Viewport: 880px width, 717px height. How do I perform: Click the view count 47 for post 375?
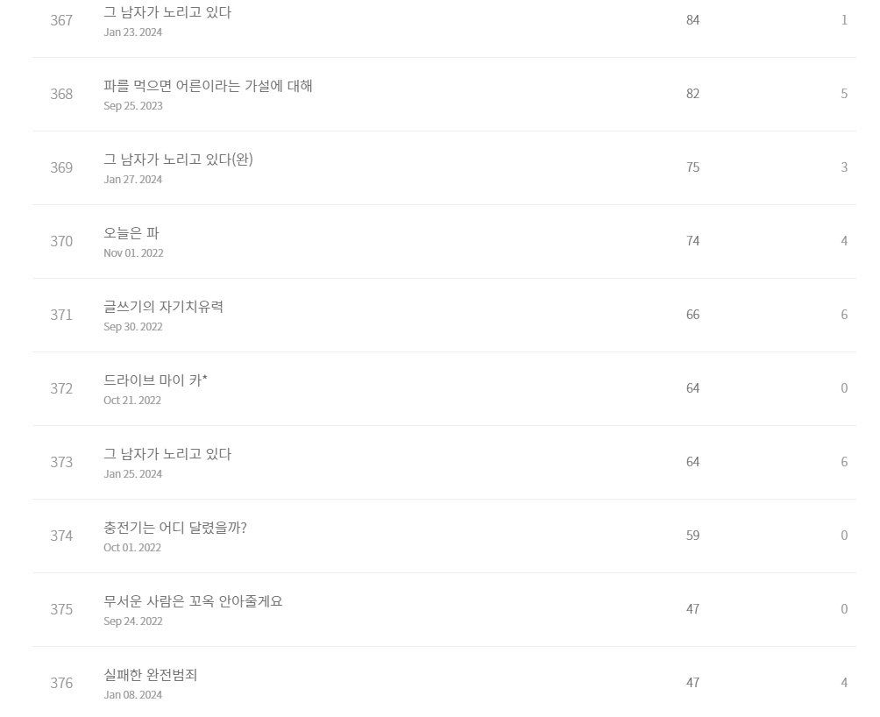pos(692,608)
